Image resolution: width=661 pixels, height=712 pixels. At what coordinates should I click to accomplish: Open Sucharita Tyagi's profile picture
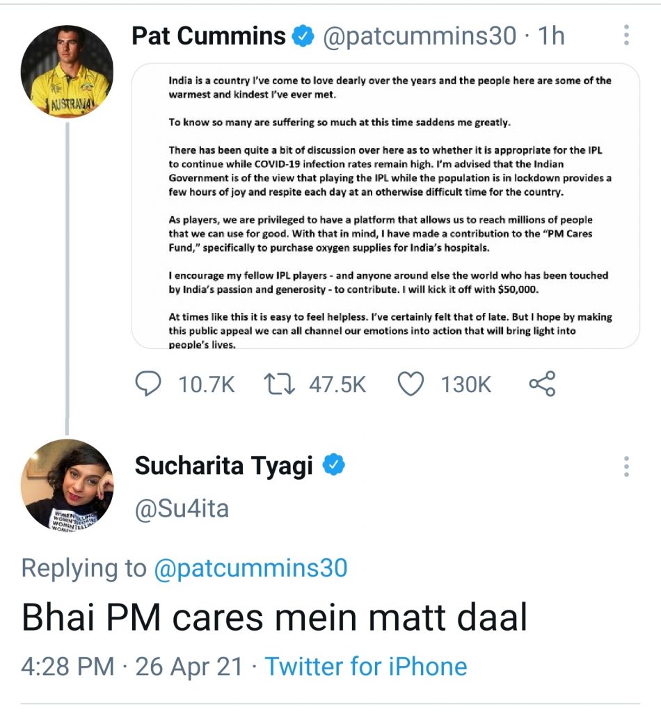[x=67, y=485]
